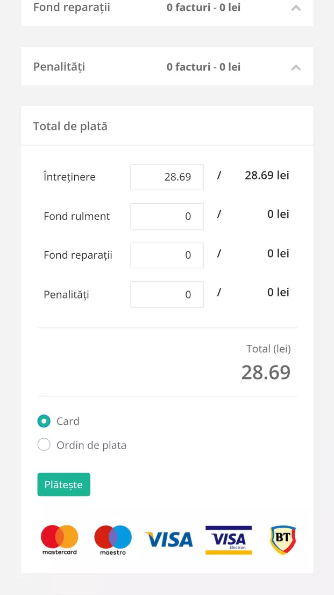Select the Card payment option
This screenshot has width=334, height=595.
(x=44, y=421)
